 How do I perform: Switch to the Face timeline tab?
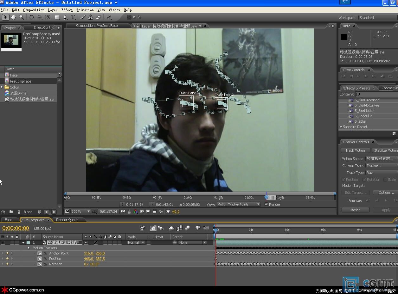click(x=9, y=220)
